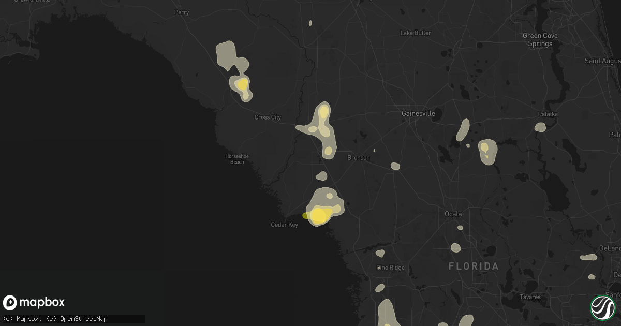Screen dimensions: 621x326
Task: Click the storm cell southeast of Gainesville
Action: [x=487, y=152]
